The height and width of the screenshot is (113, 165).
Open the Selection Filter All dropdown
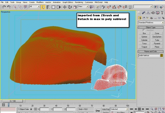pos(35,7)
